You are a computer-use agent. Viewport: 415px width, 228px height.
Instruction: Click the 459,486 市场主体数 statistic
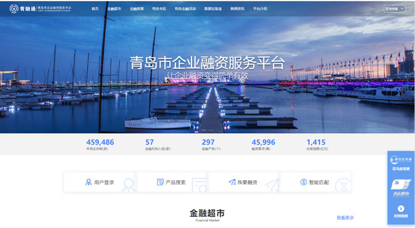click(100, 144)
